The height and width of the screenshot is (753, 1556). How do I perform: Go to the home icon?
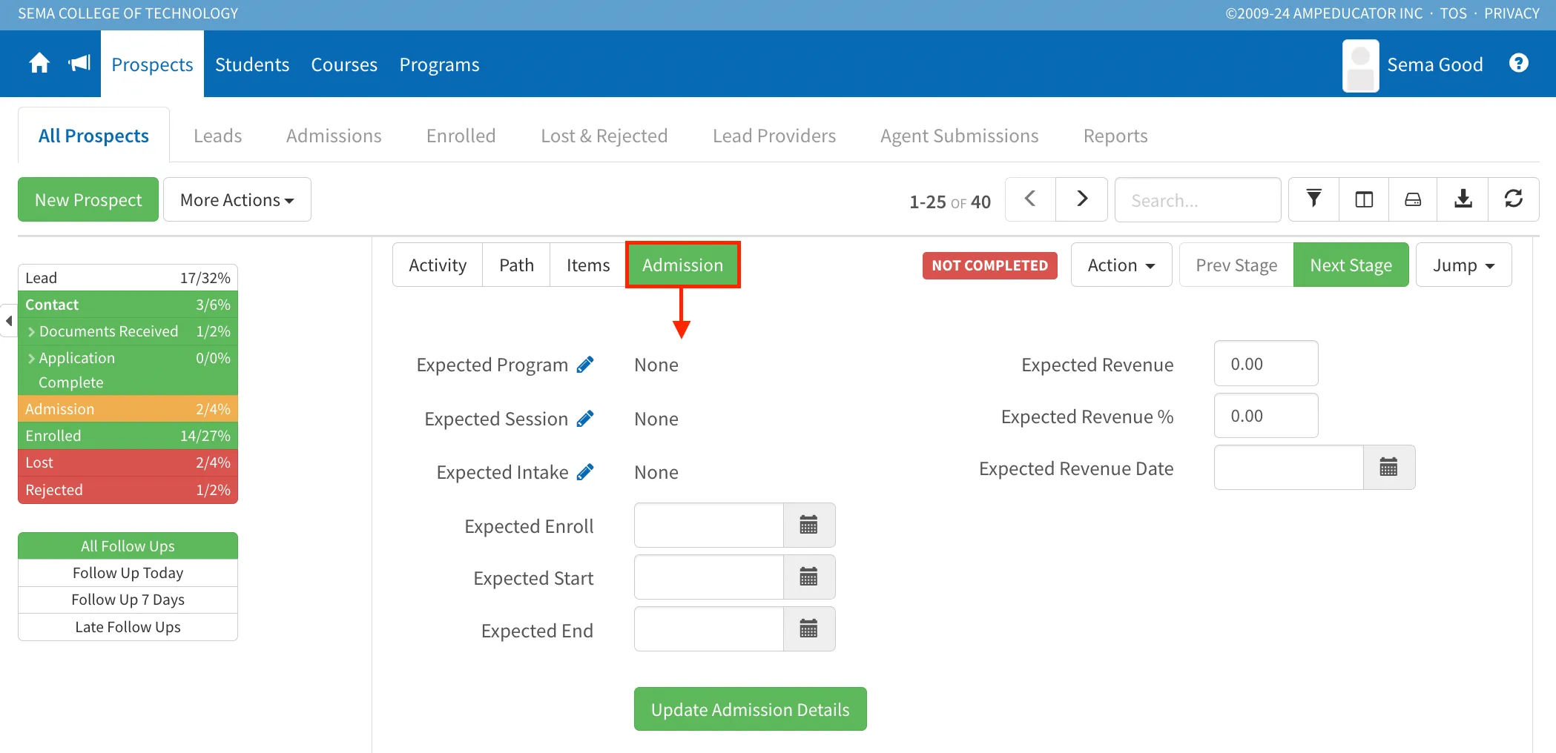[x=39, y=64]
